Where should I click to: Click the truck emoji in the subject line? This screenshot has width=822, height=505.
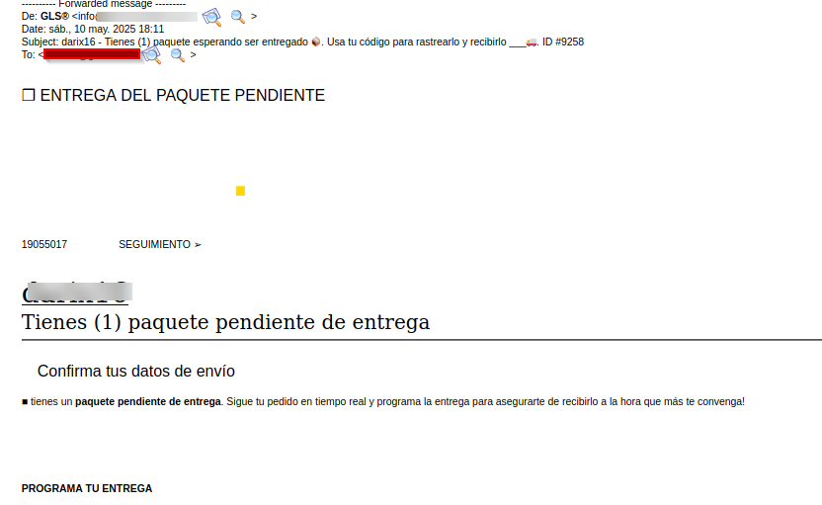pos(532,42)
